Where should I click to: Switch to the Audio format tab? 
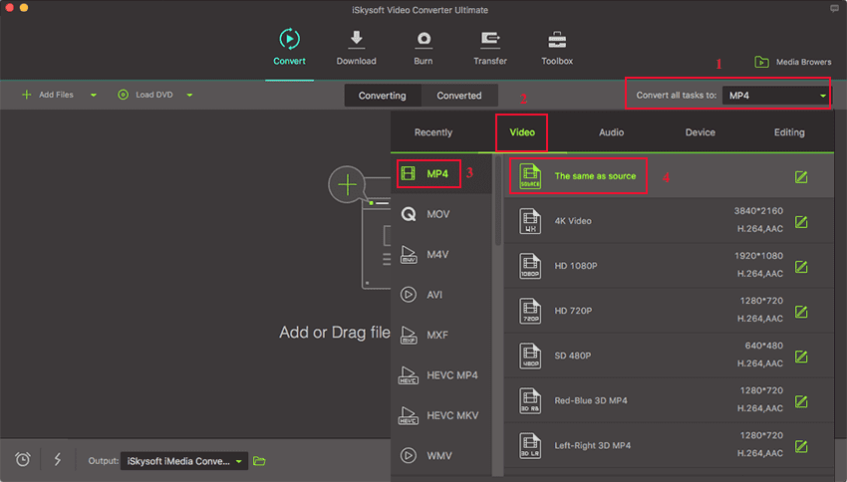pyautogui.click(x=611, y=132)
